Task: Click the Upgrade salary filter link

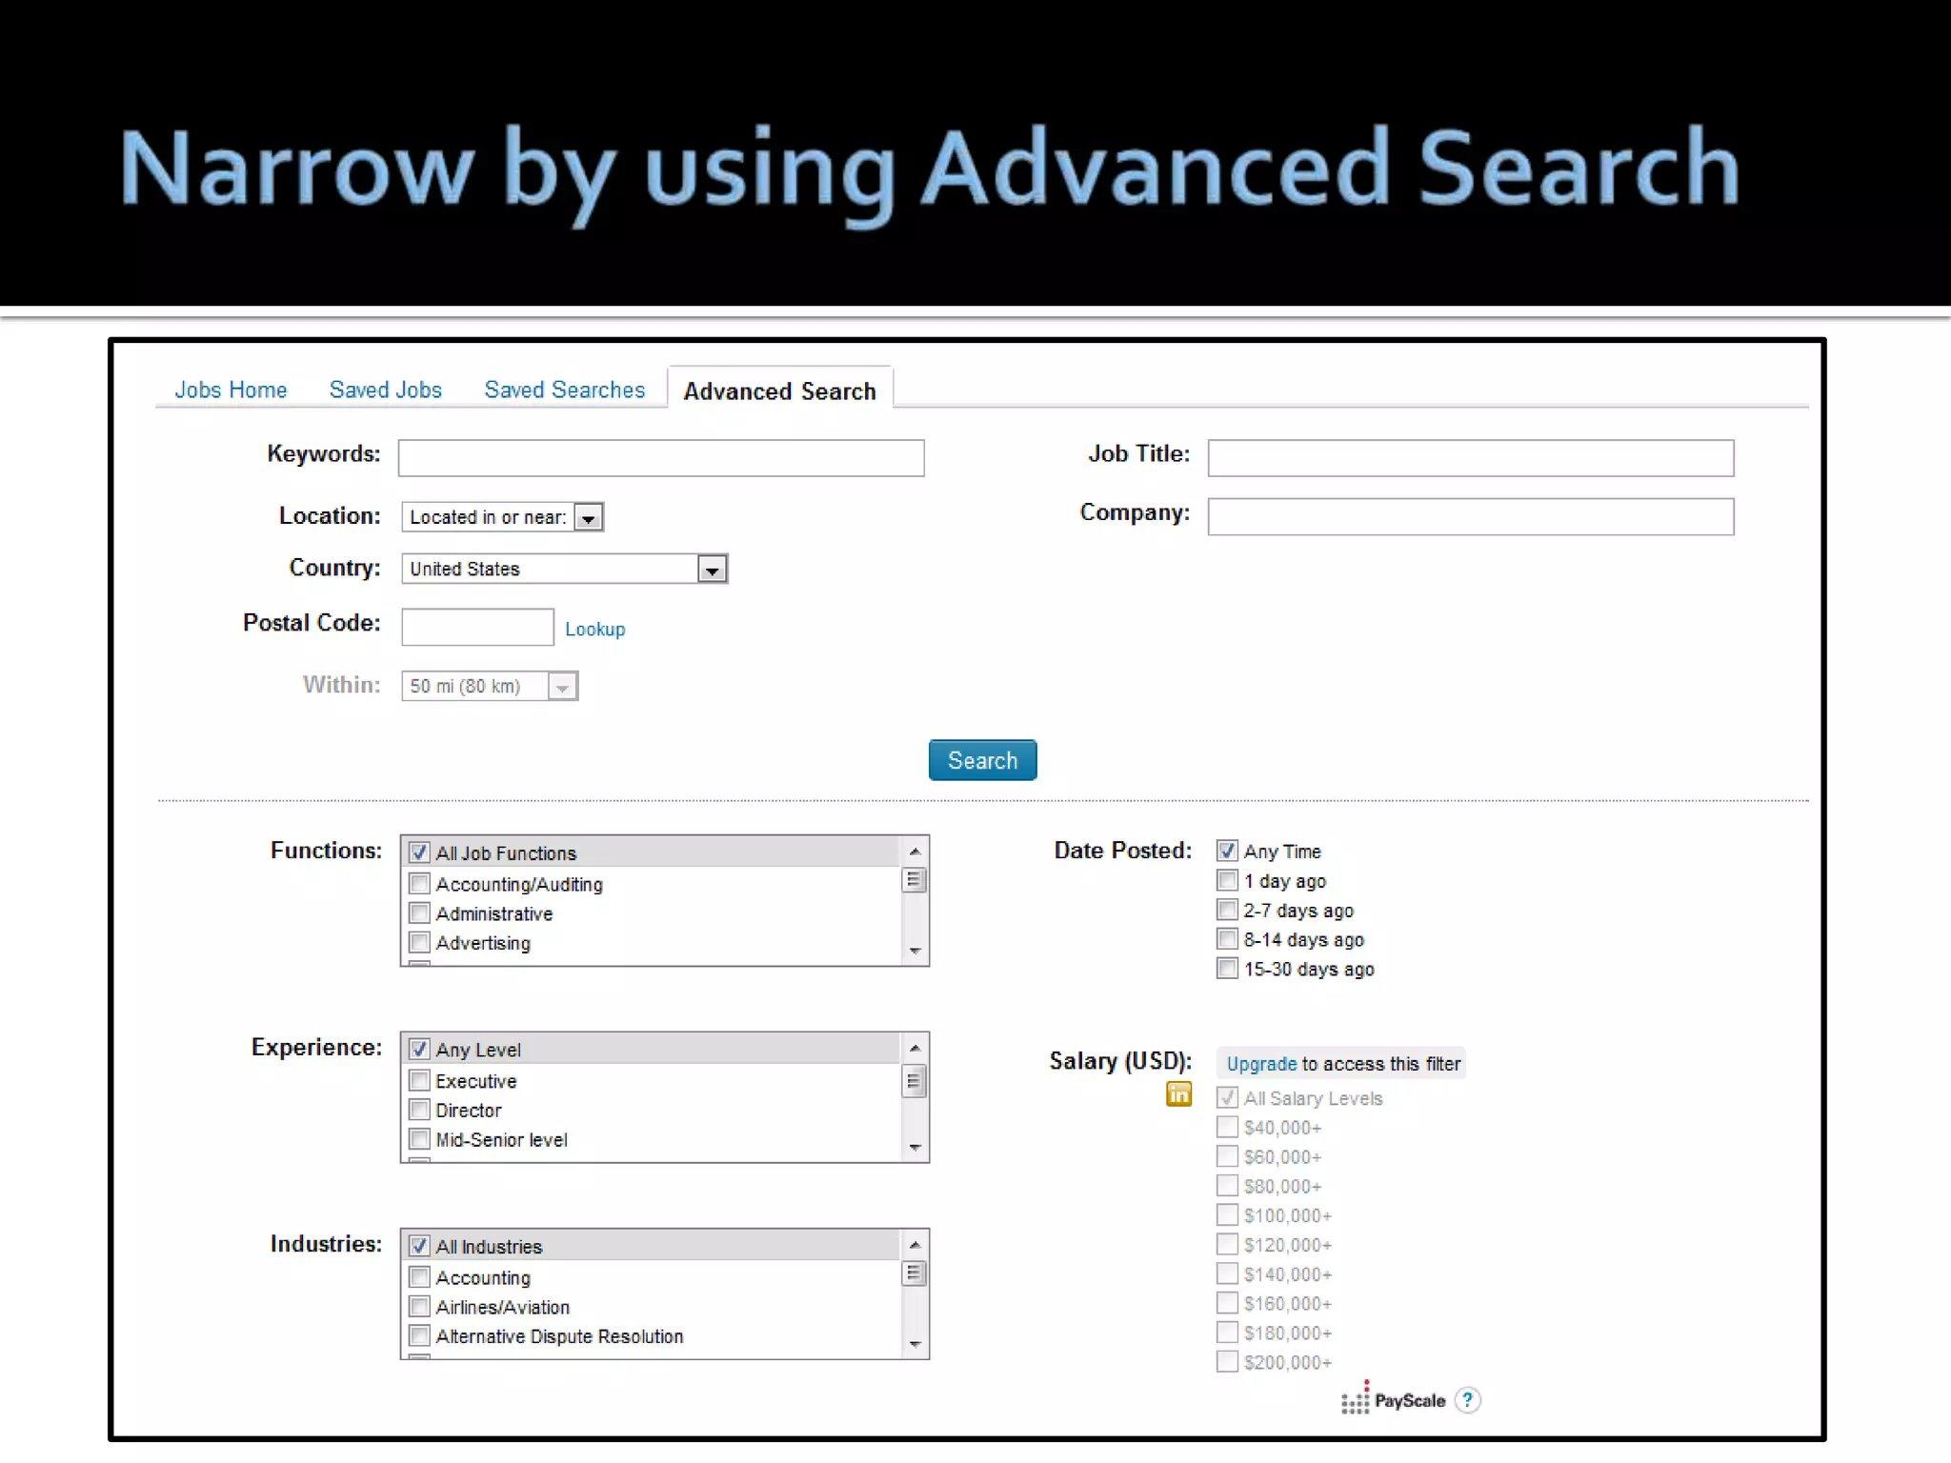Action: 1260,1064
